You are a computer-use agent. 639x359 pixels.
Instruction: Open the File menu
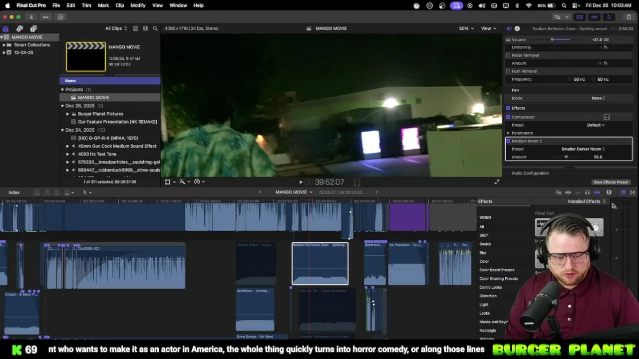tap(56, 5)
